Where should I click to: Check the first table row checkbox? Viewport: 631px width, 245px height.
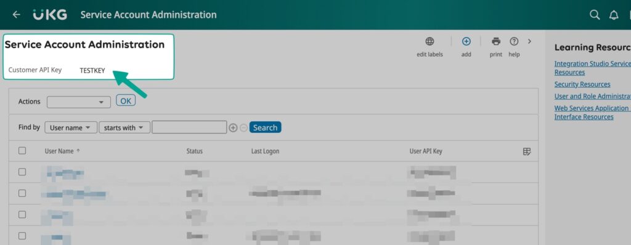coord(22,172)
